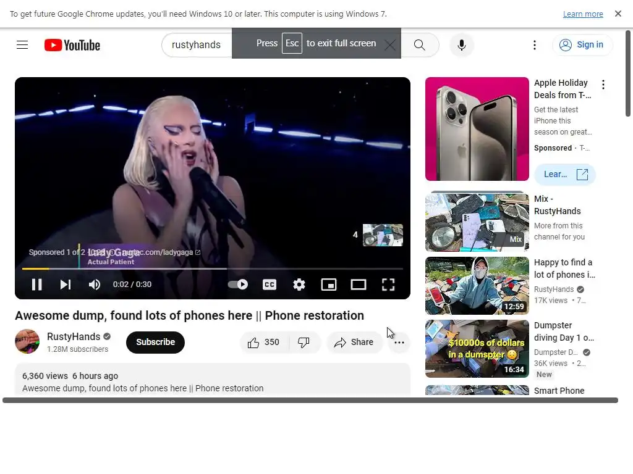
Task: Open more actions ellipsis below video
Action: (x=399, y=343)
